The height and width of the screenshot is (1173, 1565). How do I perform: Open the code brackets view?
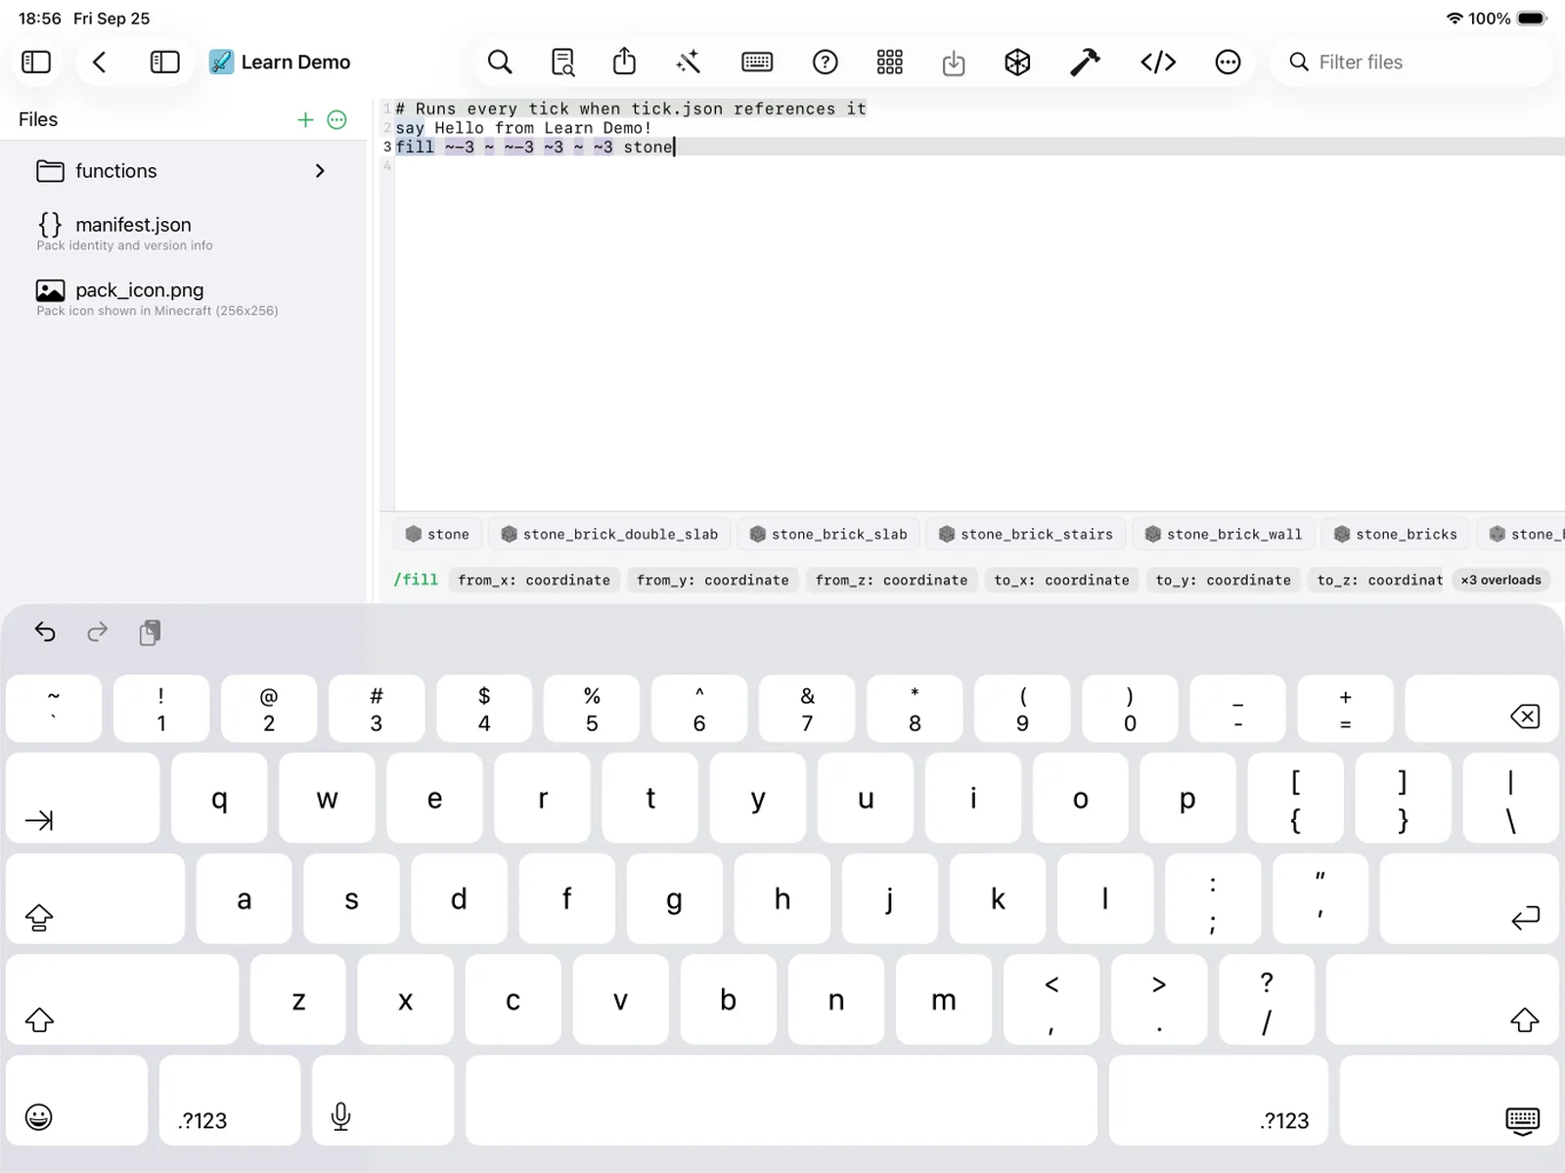click(1158, 62)
